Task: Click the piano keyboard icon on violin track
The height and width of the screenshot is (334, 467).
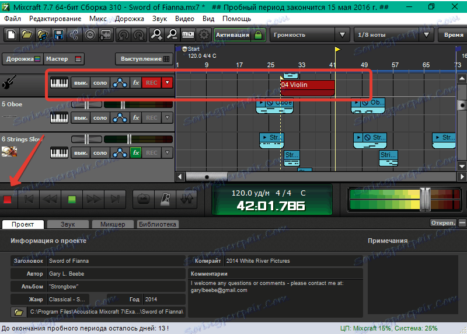Action: (x=59, y=83)
